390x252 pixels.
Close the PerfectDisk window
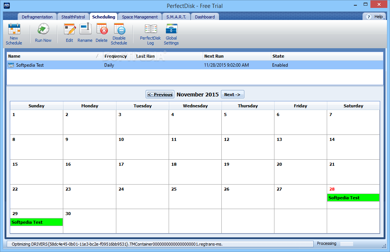[379, 4]
